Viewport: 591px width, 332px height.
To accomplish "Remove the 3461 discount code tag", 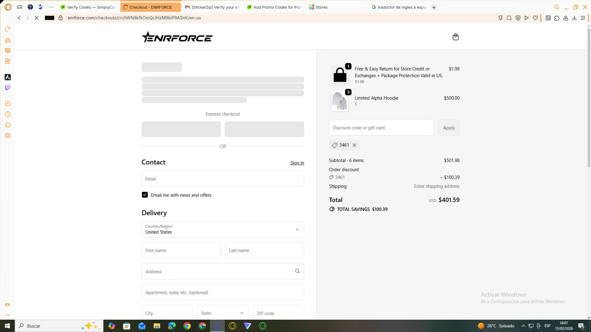I will [x=354, y=145].
